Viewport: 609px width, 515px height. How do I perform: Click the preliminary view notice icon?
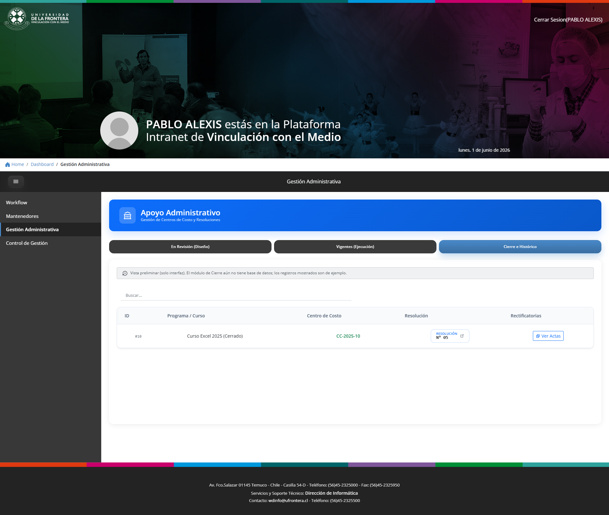125,273
